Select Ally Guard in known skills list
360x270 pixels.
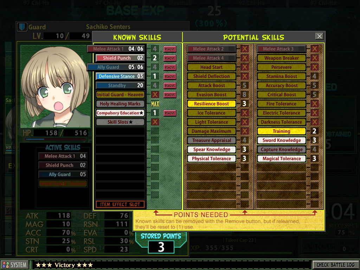pos(116,67)
